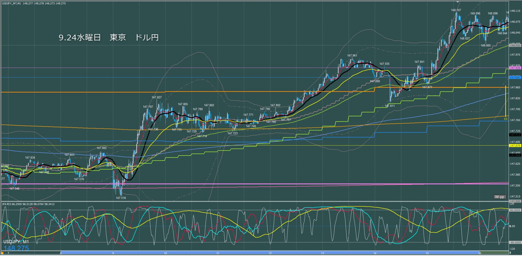Click the large blue 148.275 price display
The height and width of the screenshot is (256, 522).
pyautogui.click(x=16, y=248)
